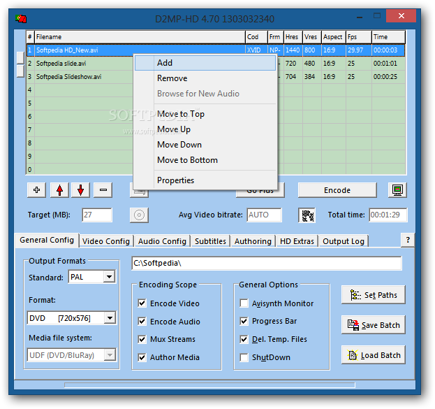Uncheck Del. Temp. Files option
Screen dimensions: 435x409
[x=244, y=339]
